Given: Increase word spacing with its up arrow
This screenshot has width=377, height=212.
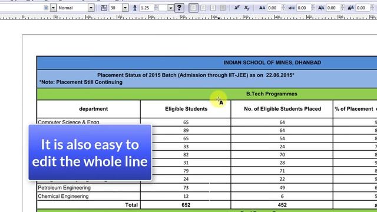Looking at the screenshot, I should coord(313,6).
